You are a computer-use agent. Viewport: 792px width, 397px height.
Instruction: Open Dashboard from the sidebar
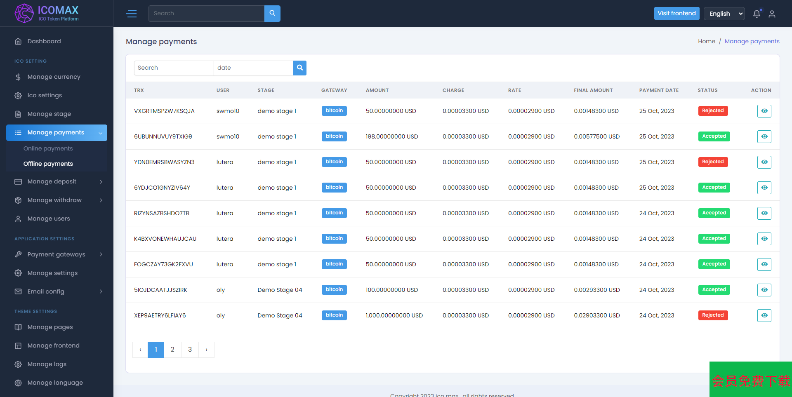click(x=57, y=41)
